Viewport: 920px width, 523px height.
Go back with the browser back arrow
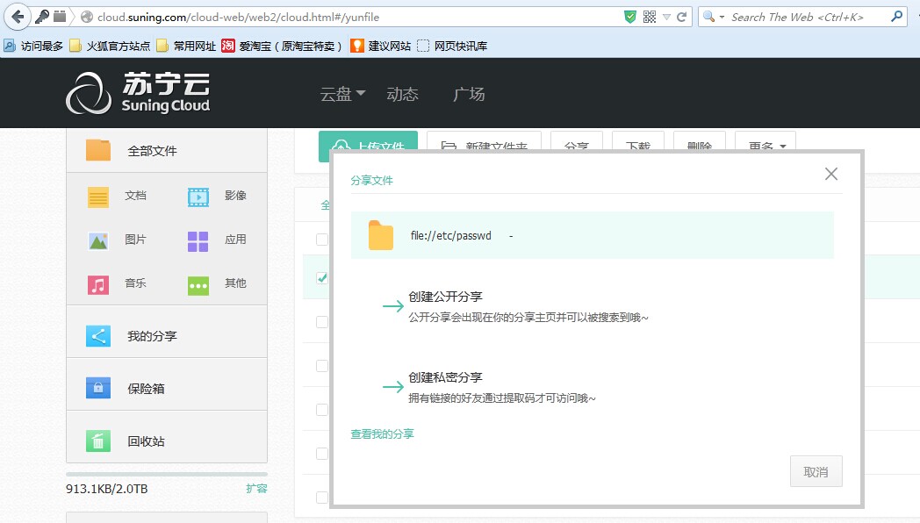pos(17,17)
